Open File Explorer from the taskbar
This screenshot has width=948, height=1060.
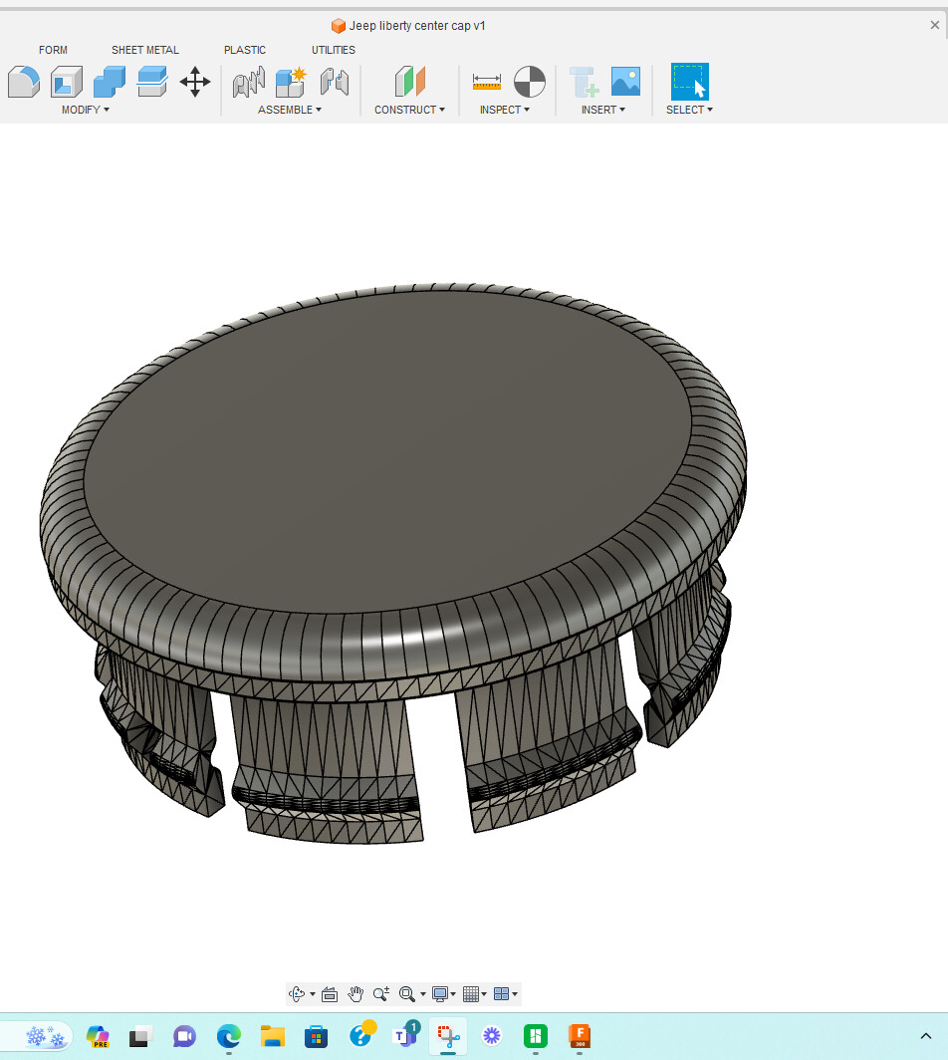coord(273,1036)
